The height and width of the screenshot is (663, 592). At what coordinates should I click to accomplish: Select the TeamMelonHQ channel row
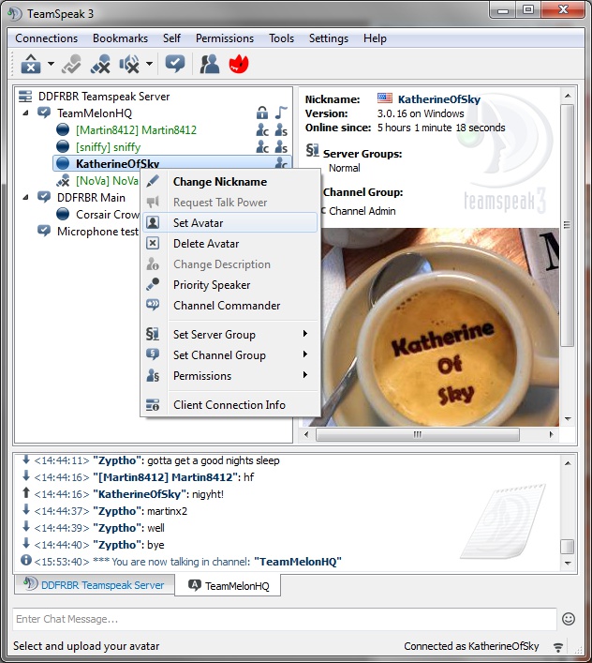coord(95,113)
